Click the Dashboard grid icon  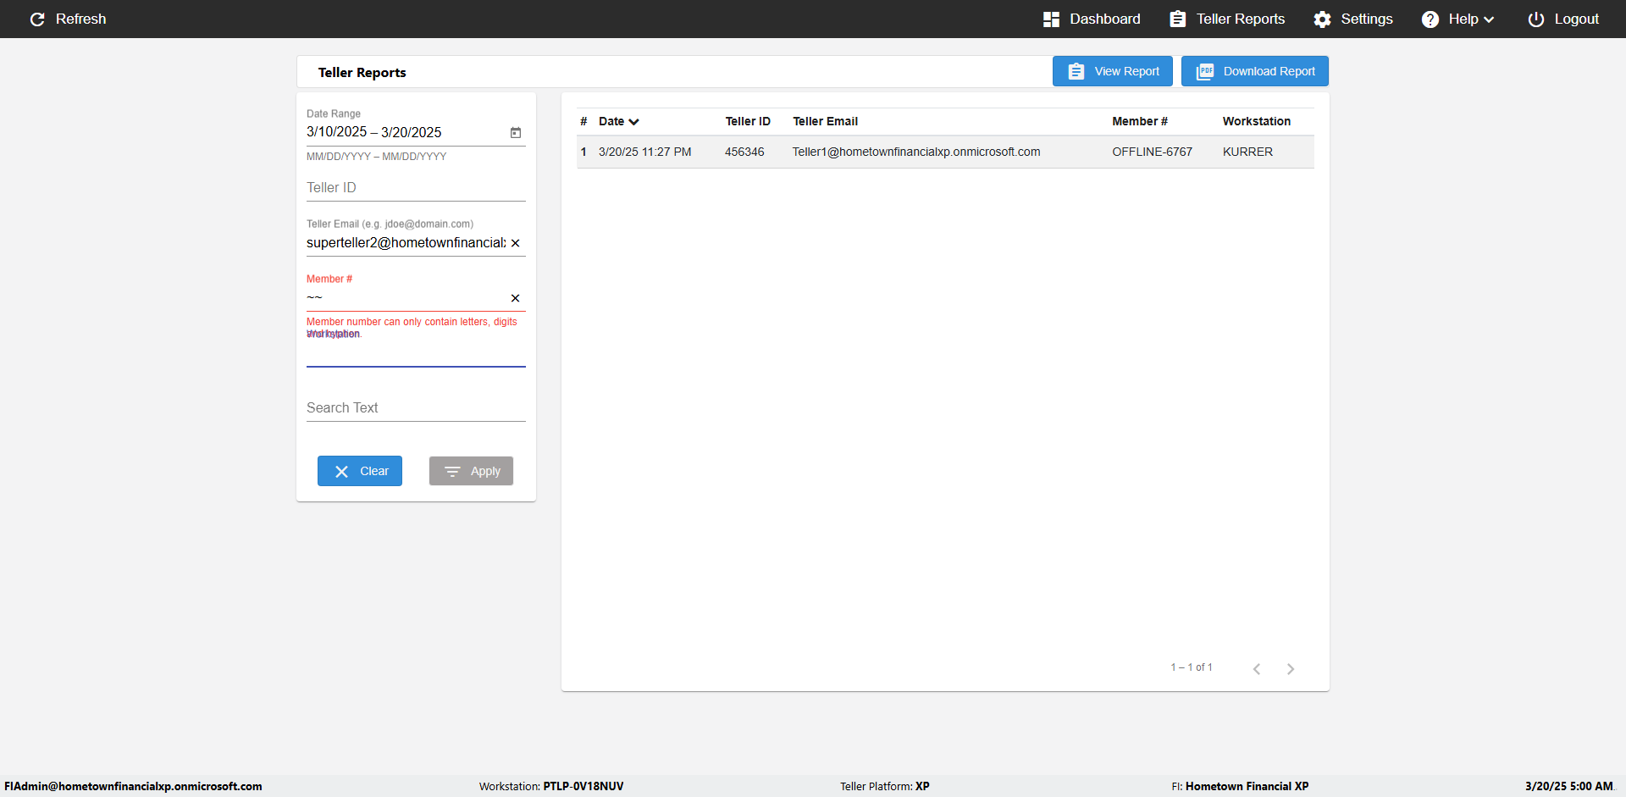point(1052,19)
